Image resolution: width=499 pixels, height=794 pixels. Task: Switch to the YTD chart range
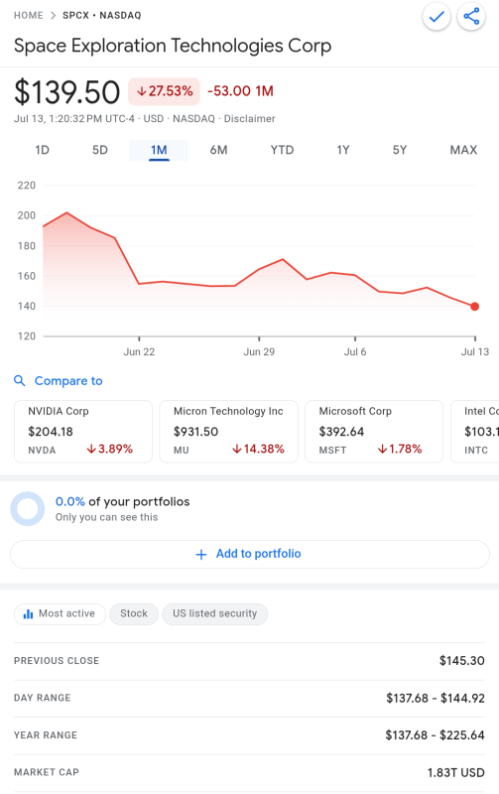[282, 150]
